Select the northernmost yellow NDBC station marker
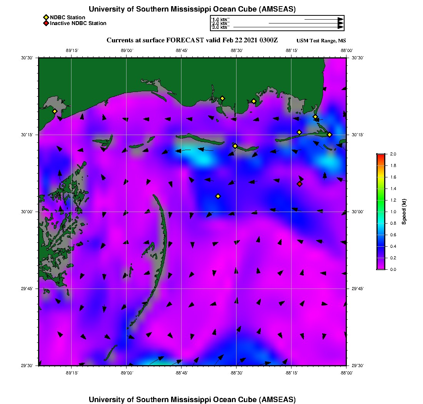 pyautogui.click(x=222, y=98)
